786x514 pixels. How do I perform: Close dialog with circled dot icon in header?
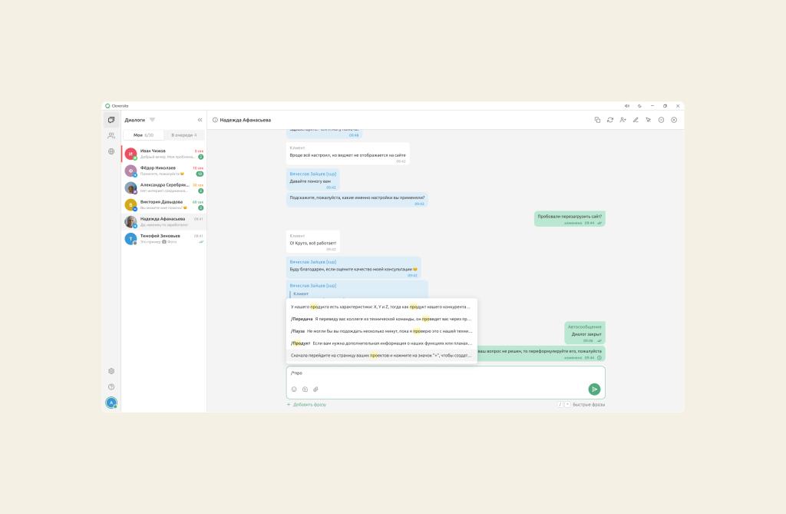tap(674, 120)
